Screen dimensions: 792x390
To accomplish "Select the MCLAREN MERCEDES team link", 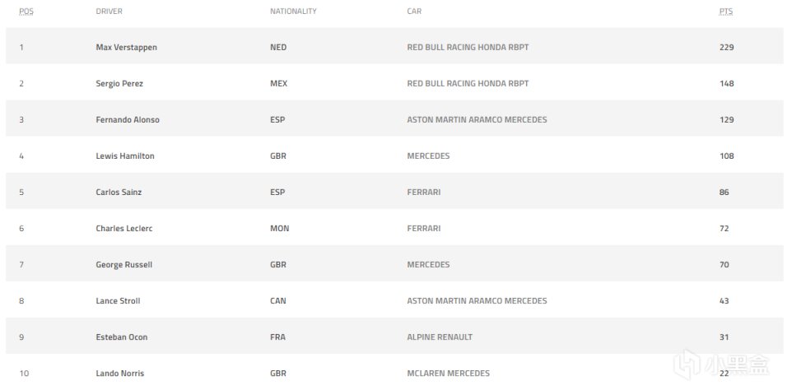I will click(448, 373).
